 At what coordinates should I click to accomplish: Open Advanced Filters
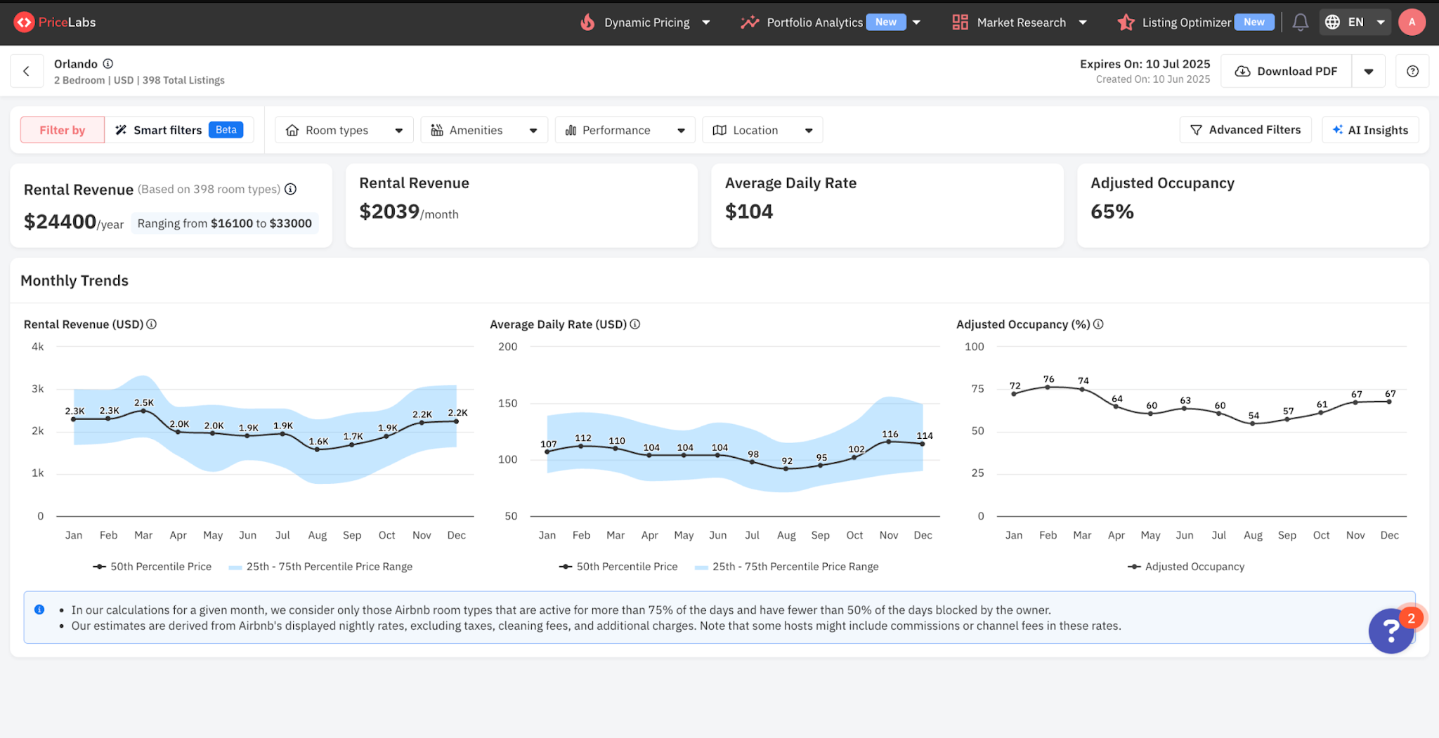click(x=1245, y=130)
